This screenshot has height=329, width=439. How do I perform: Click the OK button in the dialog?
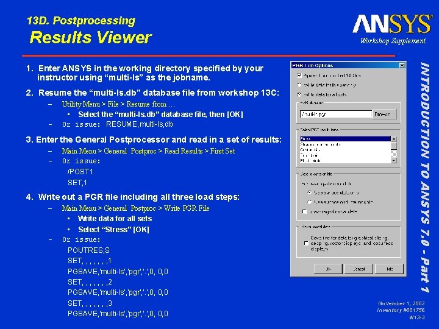pyautogui.click(x=328, y=269)
